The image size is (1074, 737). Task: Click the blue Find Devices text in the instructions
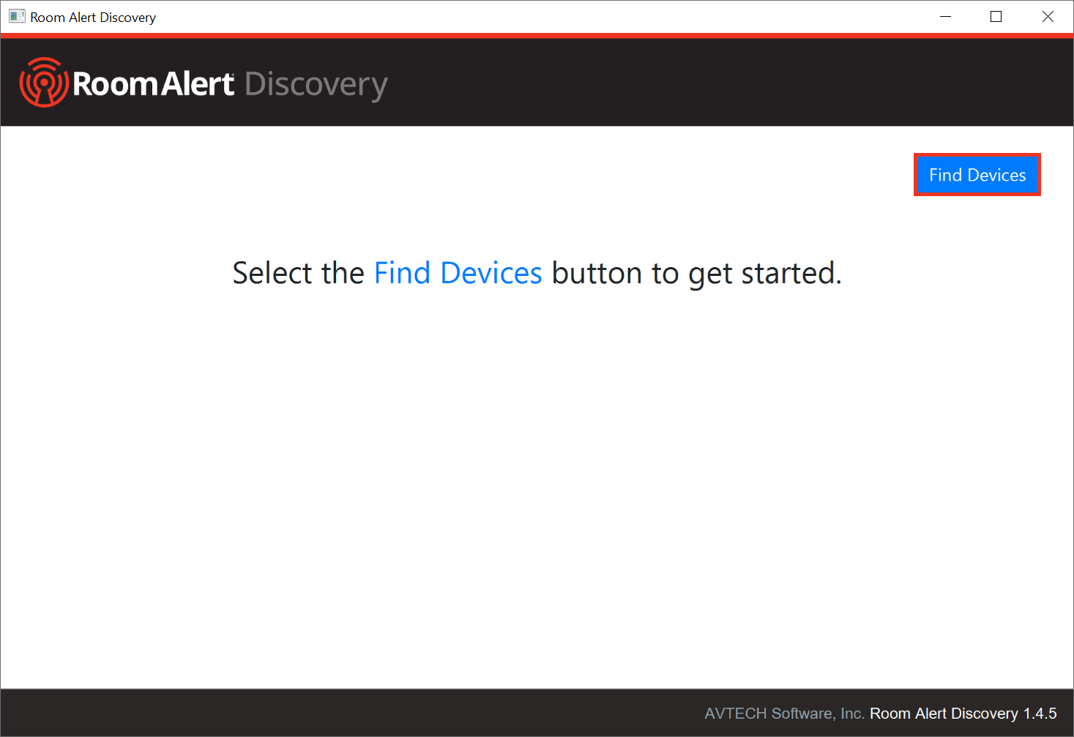pos(458,273)
